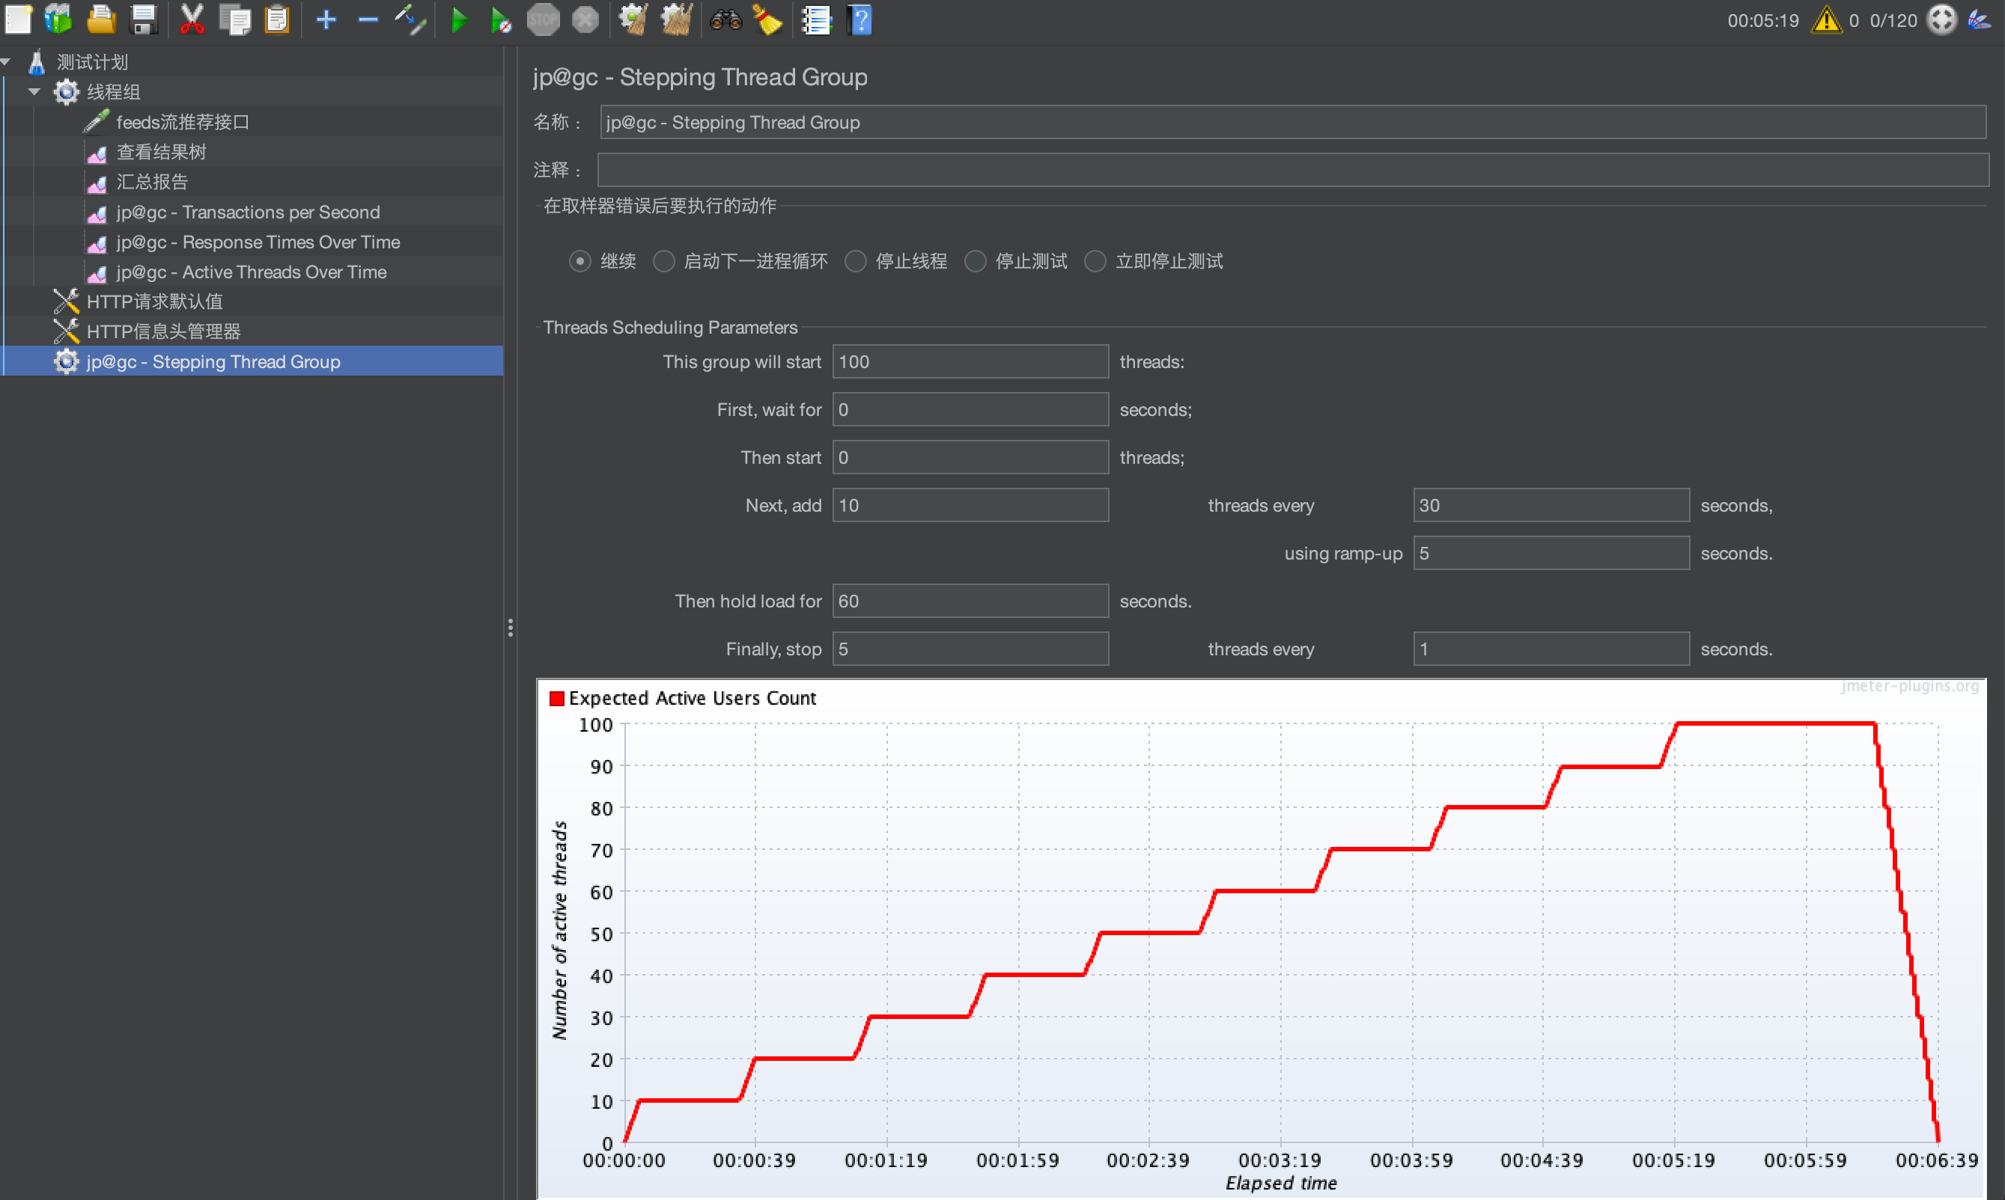Click the warning triangle log icon
This screenshot has width=2005, height=1200.
pyautogui.click(x=1825, y=19)
